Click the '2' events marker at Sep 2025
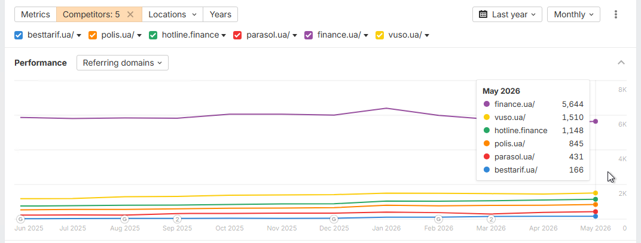The height and width of the screenshot is (243, 641). coord(177,219)
